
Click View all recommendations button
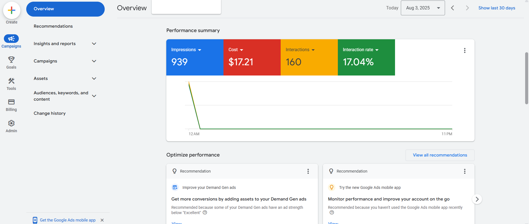tap(440, 155)
